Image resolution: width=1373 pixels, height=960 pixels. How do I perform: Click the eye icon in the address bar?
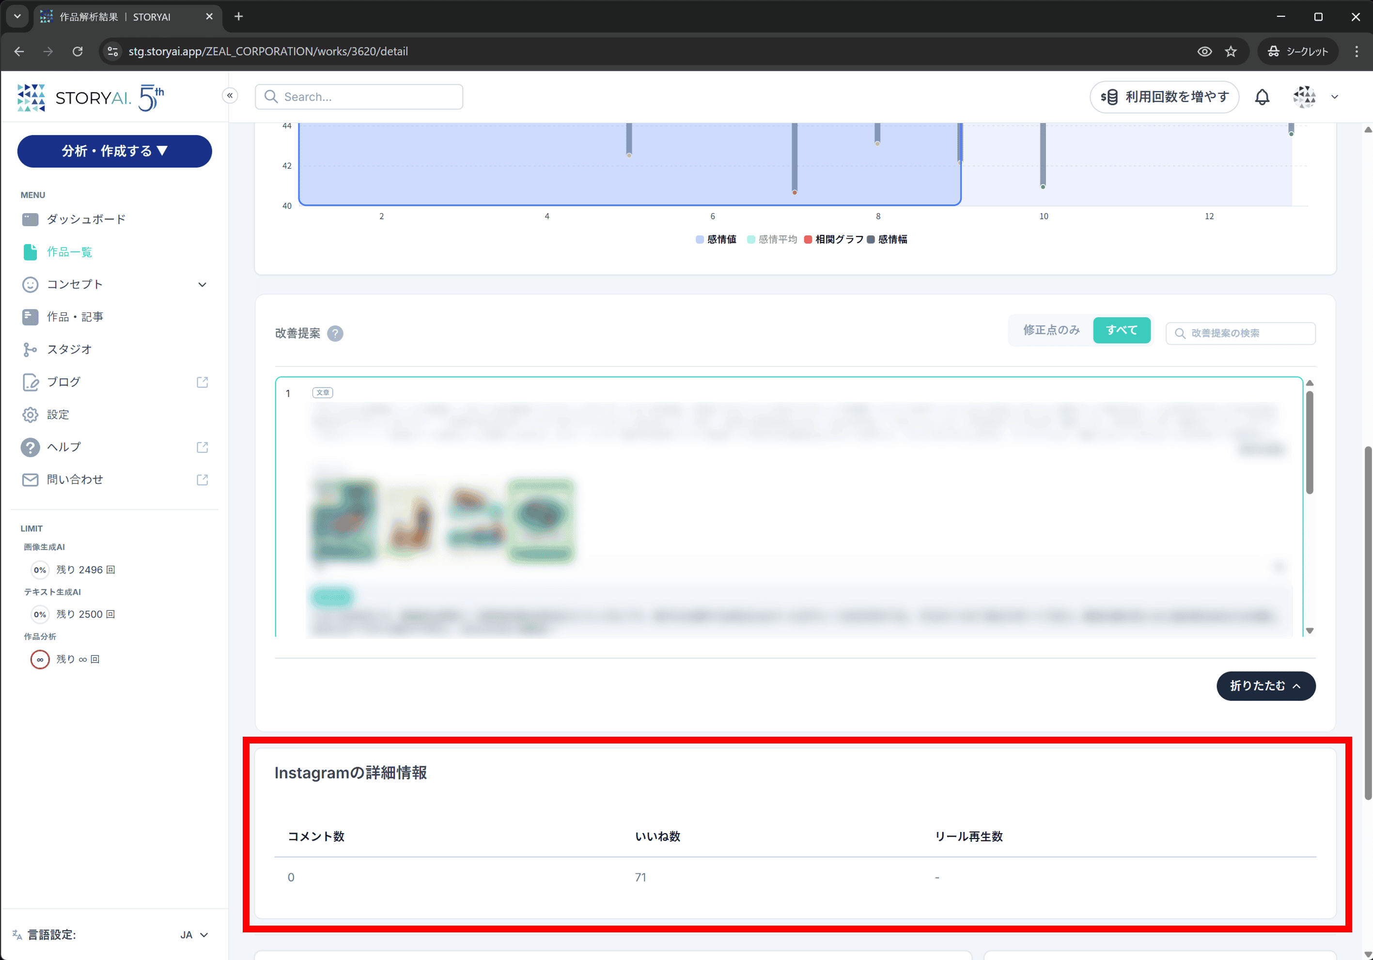(x=1204, y=51)
